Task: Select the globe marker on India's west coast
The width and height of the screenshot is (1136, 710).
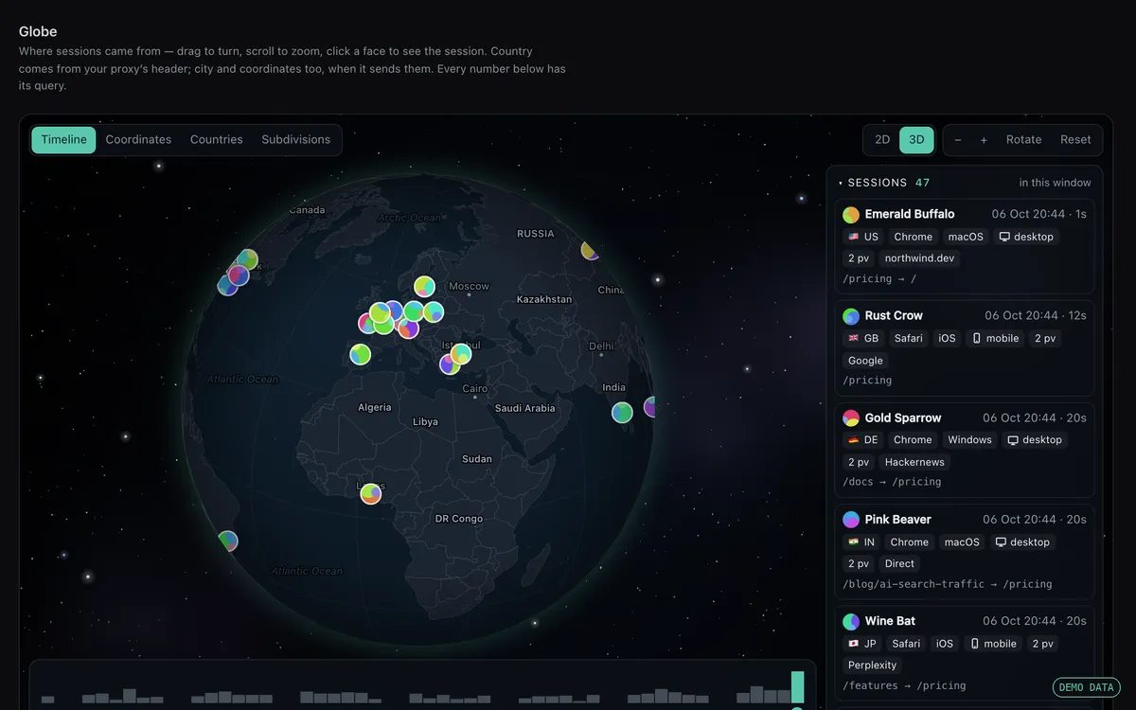Action: (x=622, y=413)
